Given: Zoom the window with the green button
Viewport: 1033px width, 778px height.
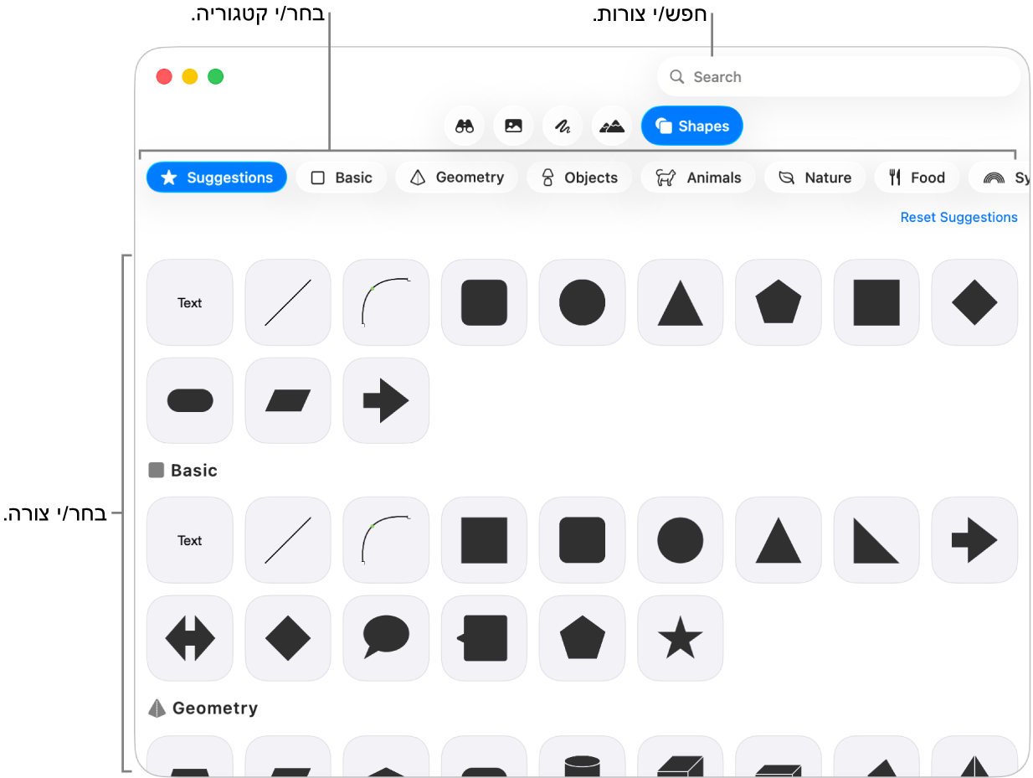Looking at the screenshot, I should [216, 76].
